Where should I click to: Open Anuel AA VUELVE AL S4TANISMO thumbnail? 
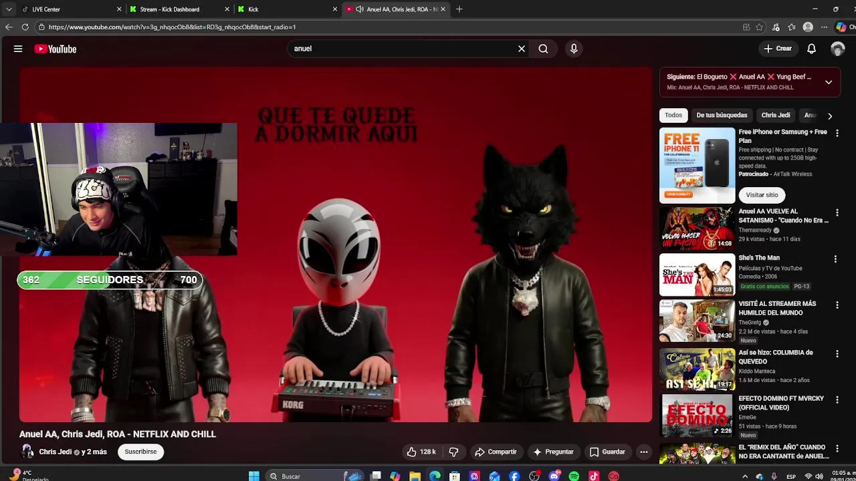click(697, 228)
